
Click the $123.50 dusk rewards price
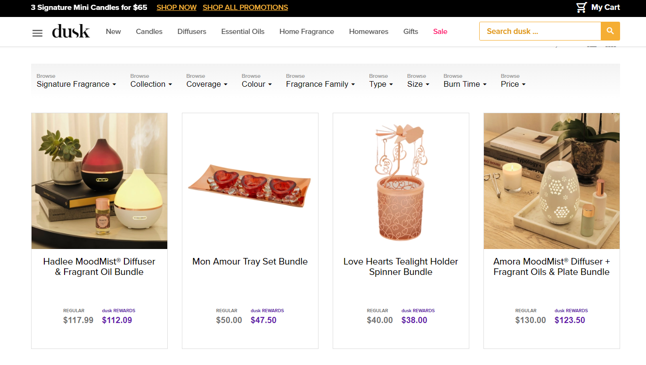(570, 320)
